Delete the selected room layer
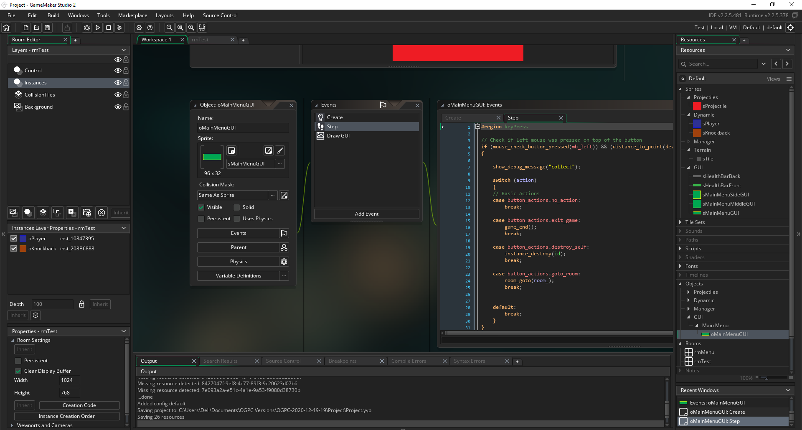802x430 pixels. 102,213
